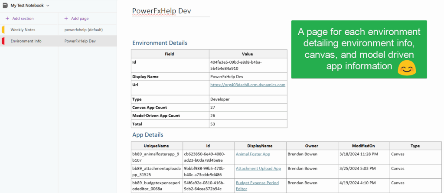Click the PowerFxHelp Dev page title field
The width and height of the screenshot is (444, 193).
171,11
